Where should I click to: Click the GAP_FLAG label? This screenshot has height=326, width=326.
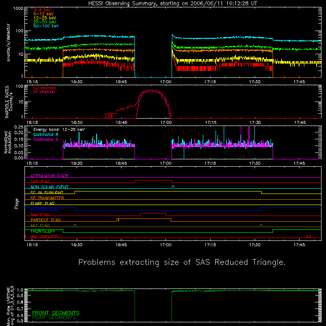pos(40,181)
